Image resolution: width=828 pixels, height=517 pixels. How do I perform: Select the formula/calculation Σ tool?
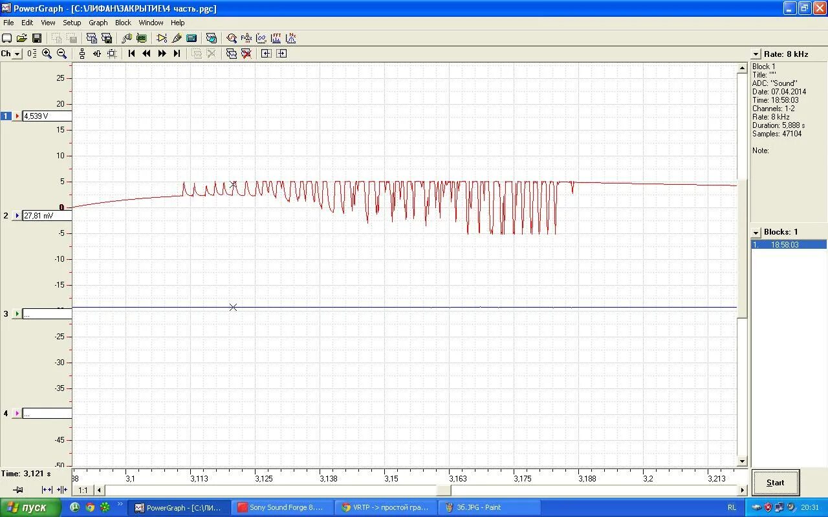(x=246, y=37)
